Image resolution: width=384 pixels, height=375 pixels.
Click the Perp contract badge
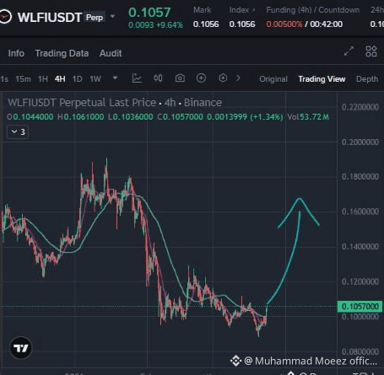pyautogui.click(x=95, y=18)
